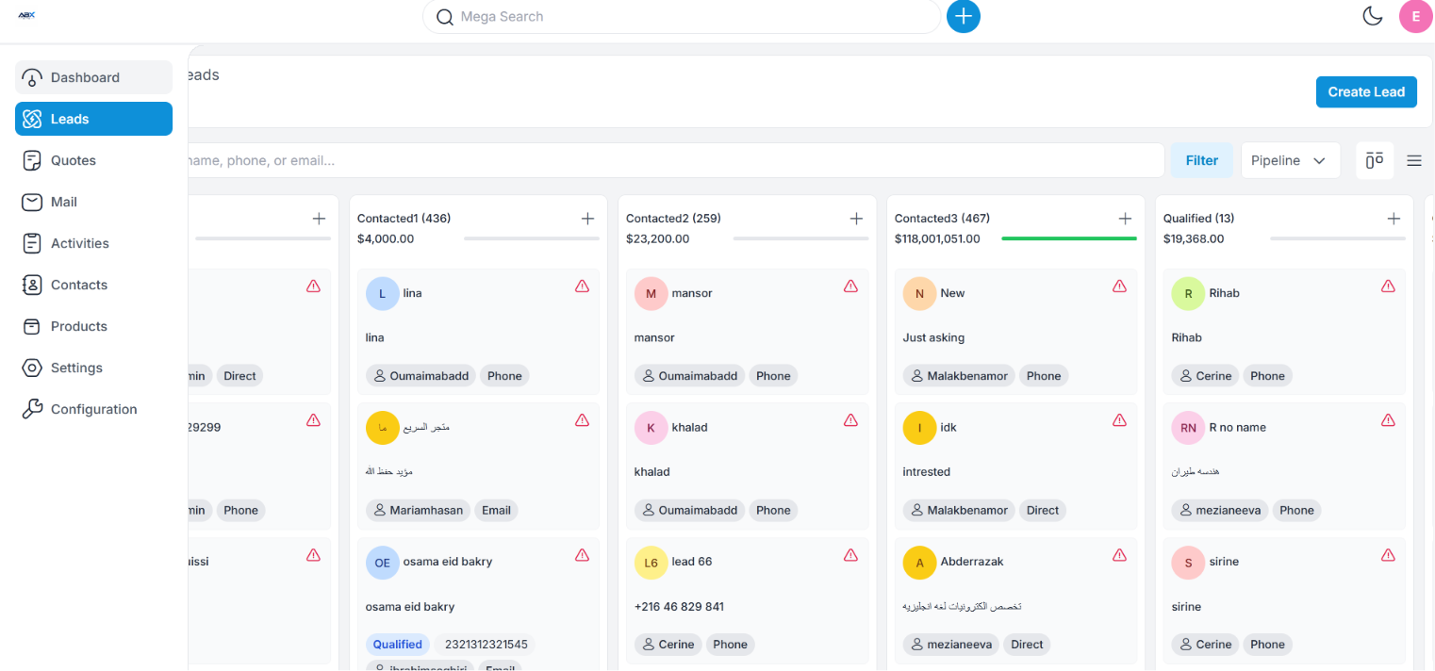Screen dimensions: 1435x671
Task: Click warning icon on khalad card
Action: pos(850,419)
